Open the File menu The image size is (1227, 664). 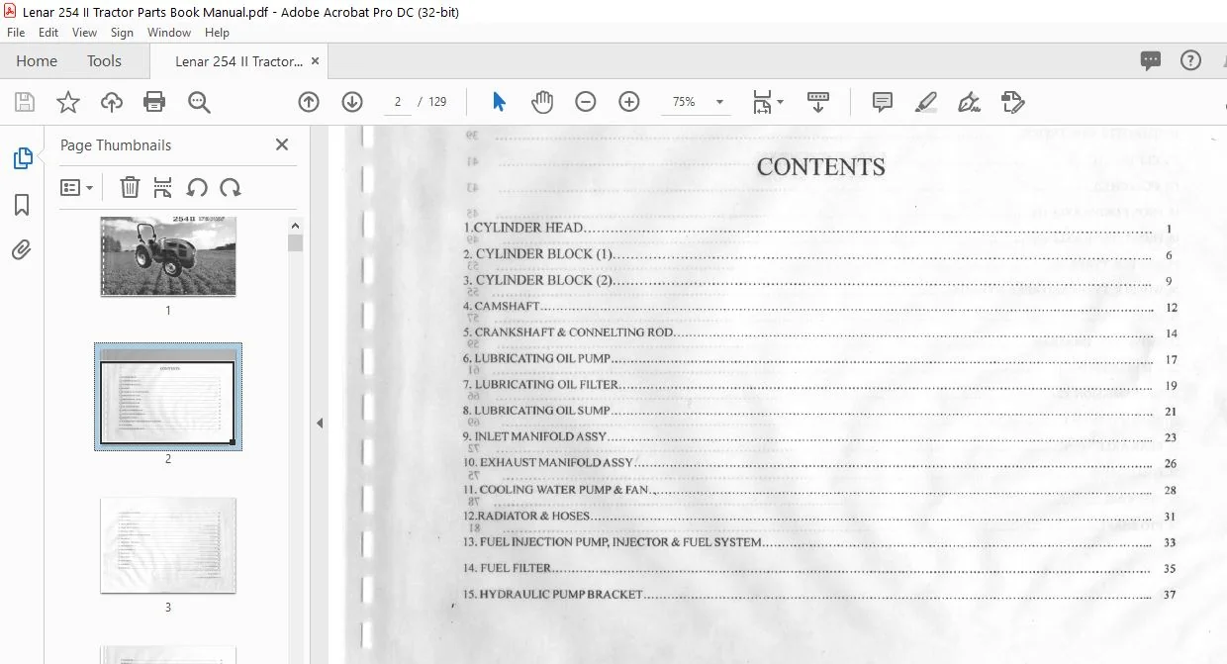(x=16, y=33)
